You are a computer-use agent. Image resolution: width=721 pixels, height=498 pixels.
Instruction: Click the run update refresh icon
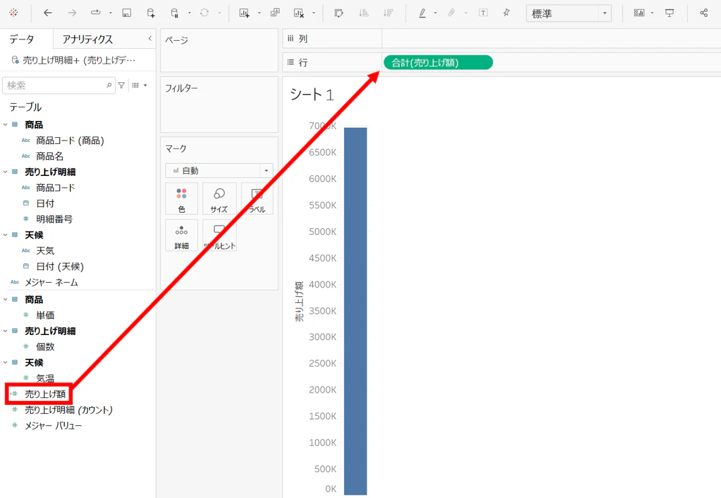click(x=204, y=13)
